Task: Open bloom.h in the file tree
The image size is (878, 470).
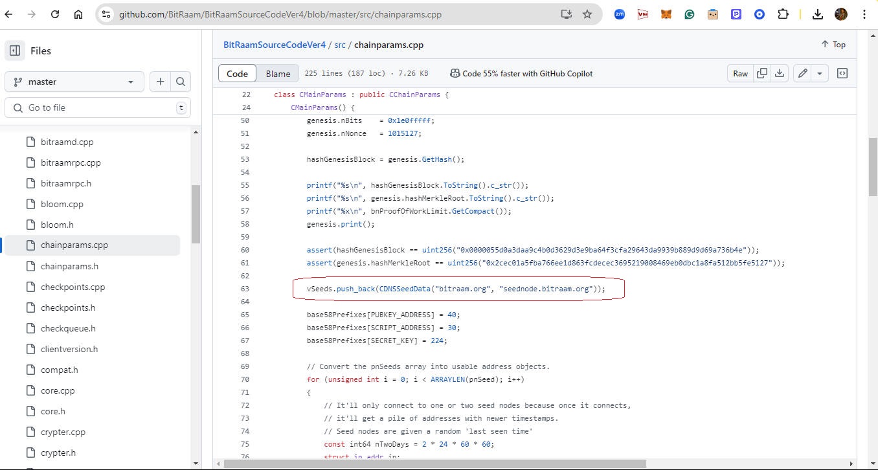Action: [x=57, y=225]
